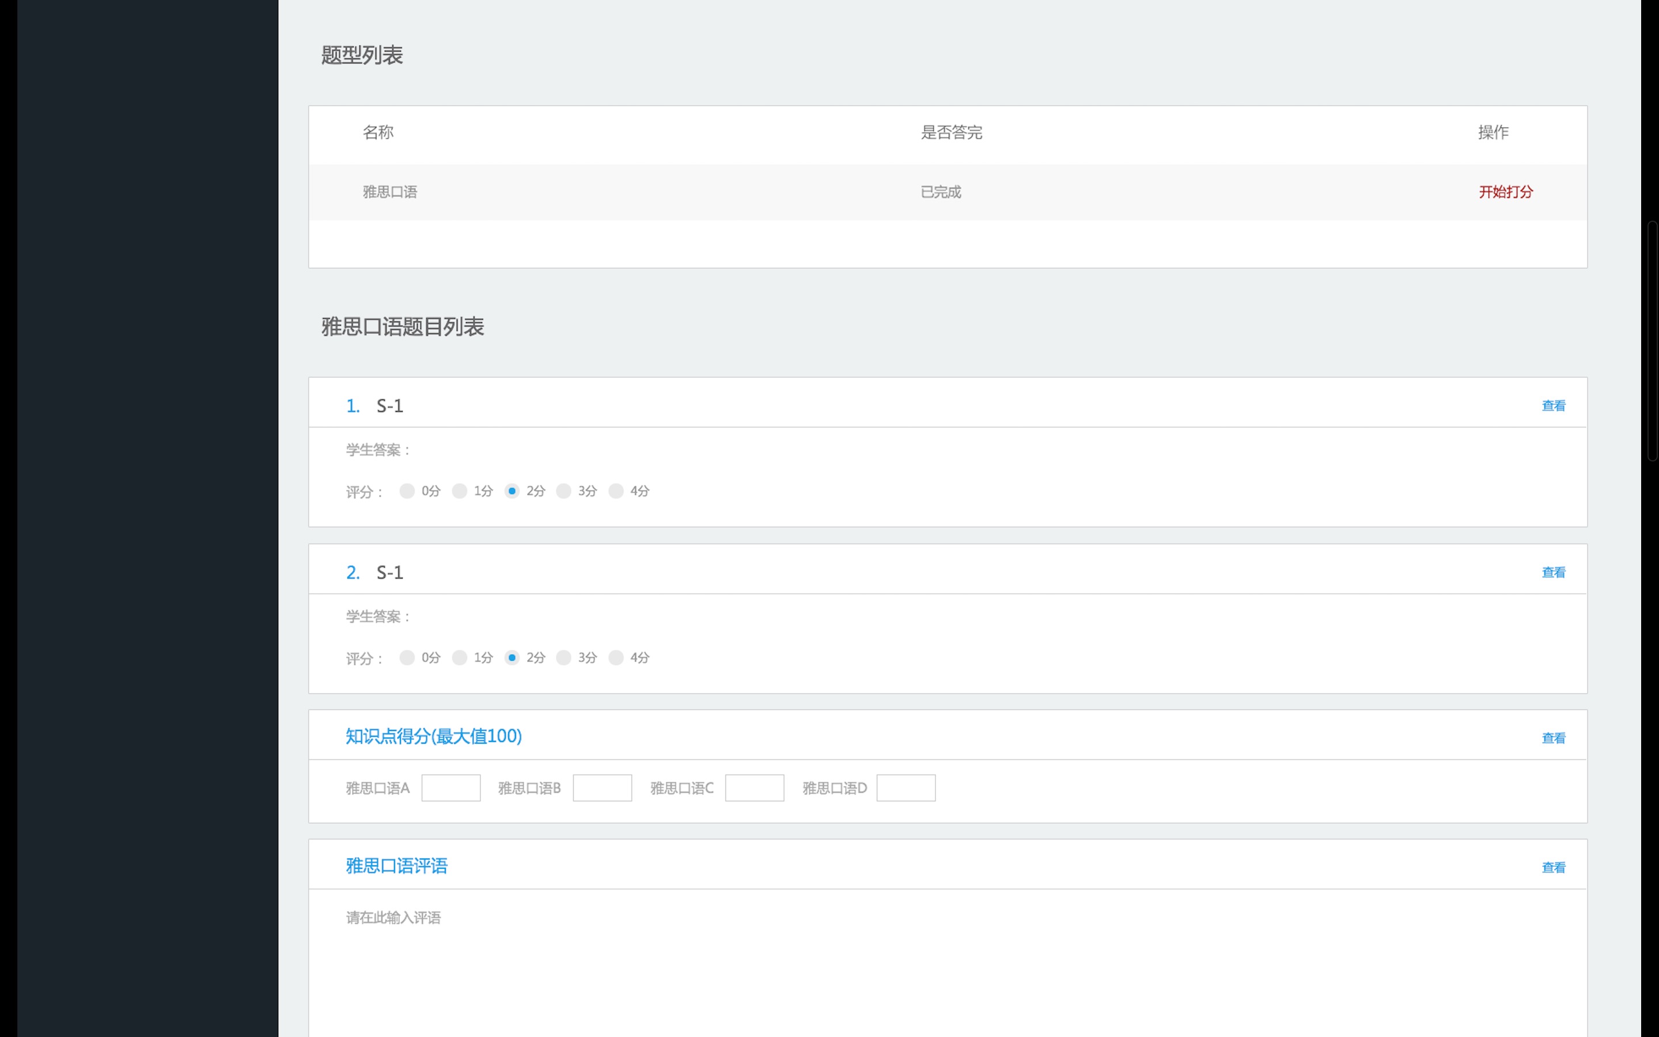
Task: Click the vertical page scrollbar thumb
Action: pos(1653,341)
